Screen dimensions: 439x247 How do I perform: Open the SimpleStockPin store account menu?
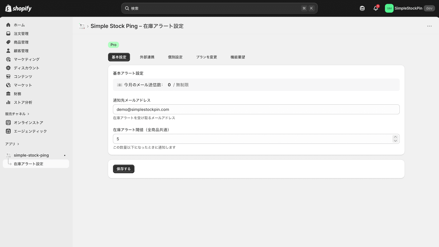coord(410,8)
